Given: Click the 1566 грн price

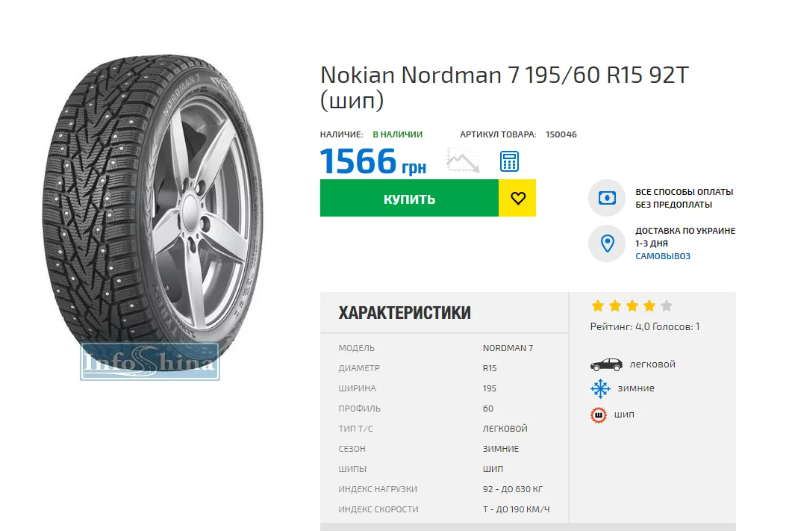Looking at the screenshot, I should click(372, 161).
